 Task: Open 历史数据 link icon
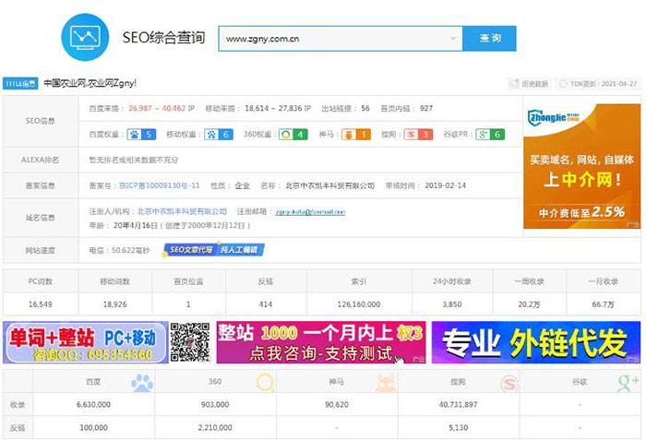tap(514, 84)
